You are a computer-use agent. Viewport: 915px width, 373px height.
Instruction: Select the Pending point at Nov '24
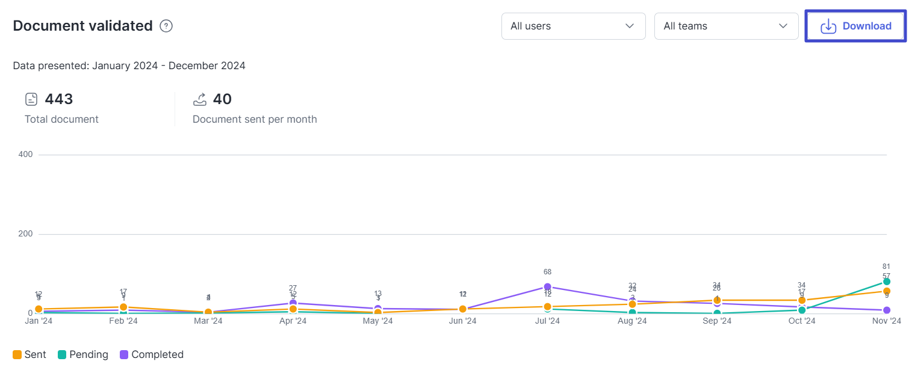pyautogui.click(x=886, y=282)
